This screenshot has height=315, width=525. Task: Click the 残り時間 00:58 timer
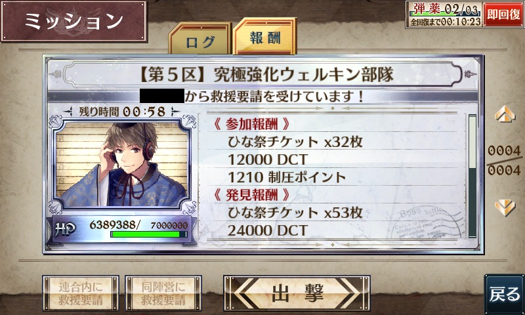point(122,112)
